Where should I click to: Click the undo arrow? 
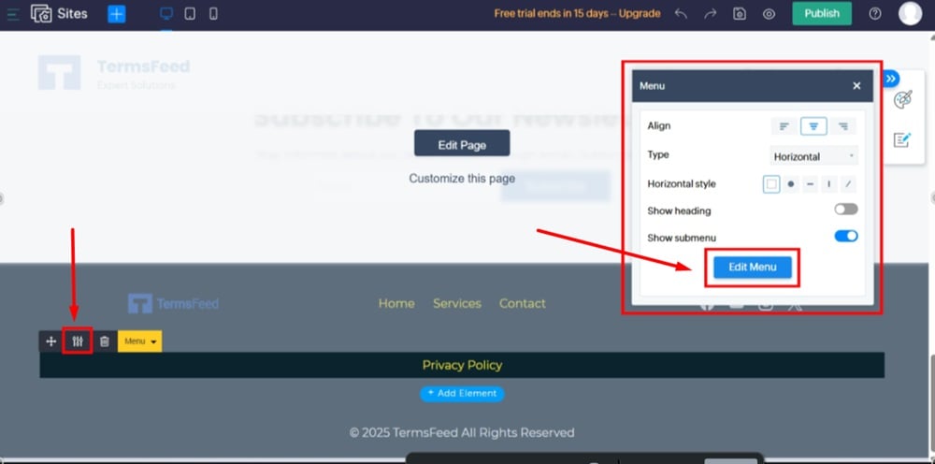pos(681,14)
